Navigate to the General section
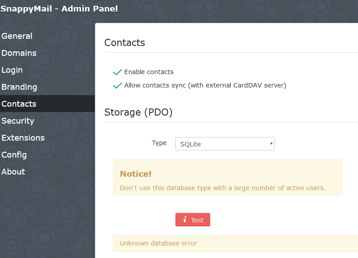This screenshot has height=258, width=358. pos(17,36)
